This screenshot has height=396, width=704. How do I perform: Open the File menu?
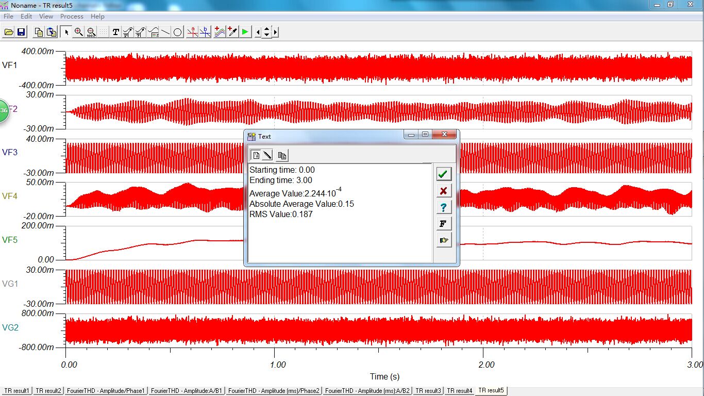(8, 16)
